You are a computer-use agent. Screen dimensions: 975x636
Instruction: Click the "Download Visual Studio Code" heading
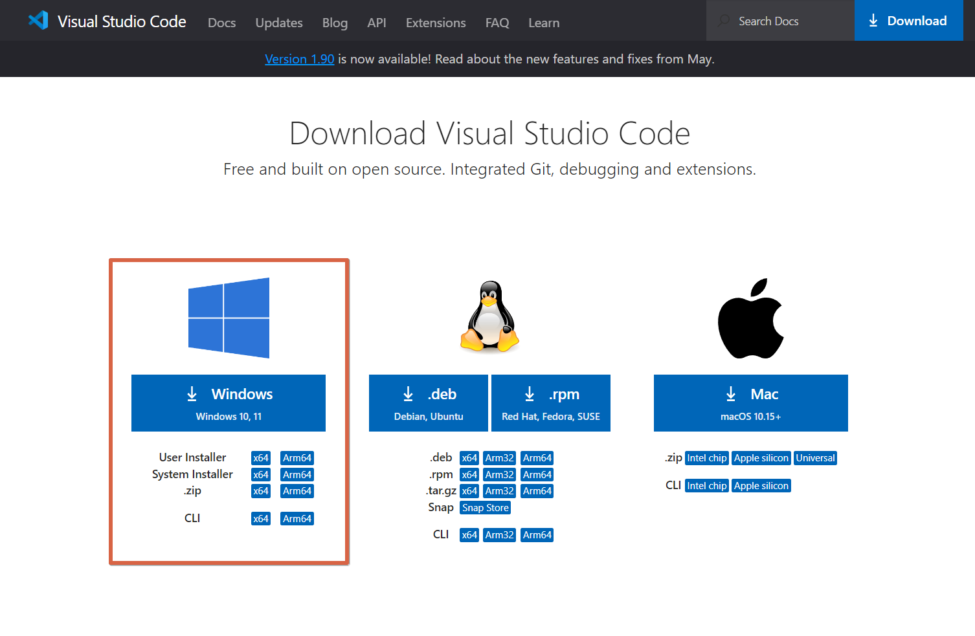pyautogui.click(x=489, y=133)
